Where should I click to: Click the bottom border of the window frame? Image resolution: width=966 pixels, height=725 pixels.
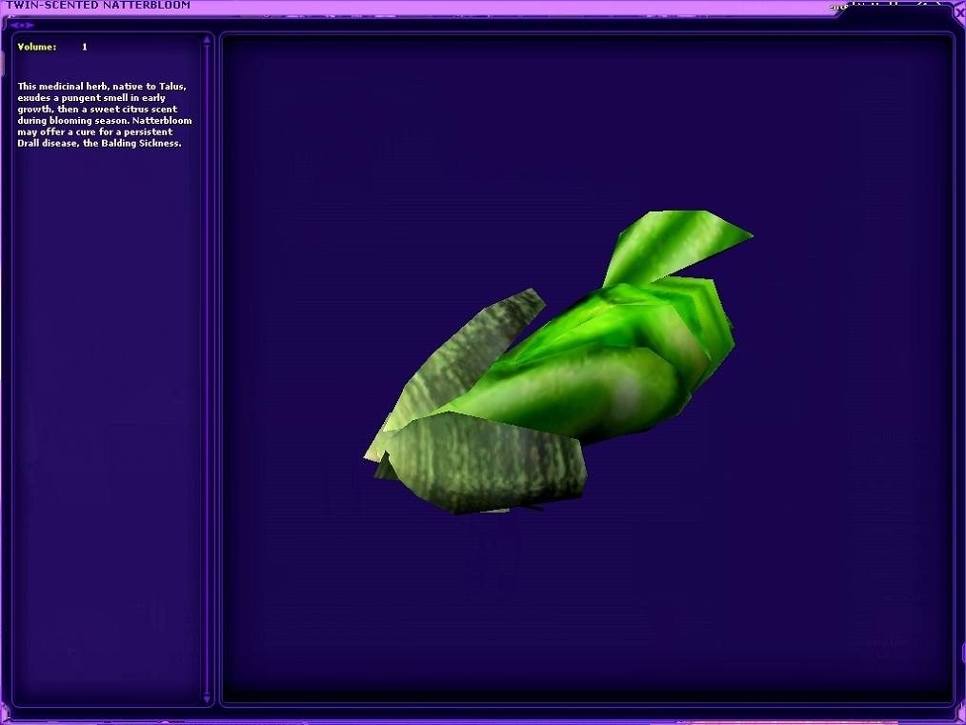[476, 719]
